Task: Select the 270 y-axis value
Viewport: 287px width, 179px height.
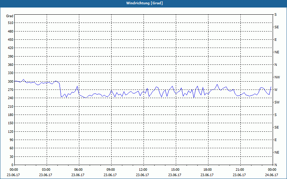Action: tap(11, 90)
